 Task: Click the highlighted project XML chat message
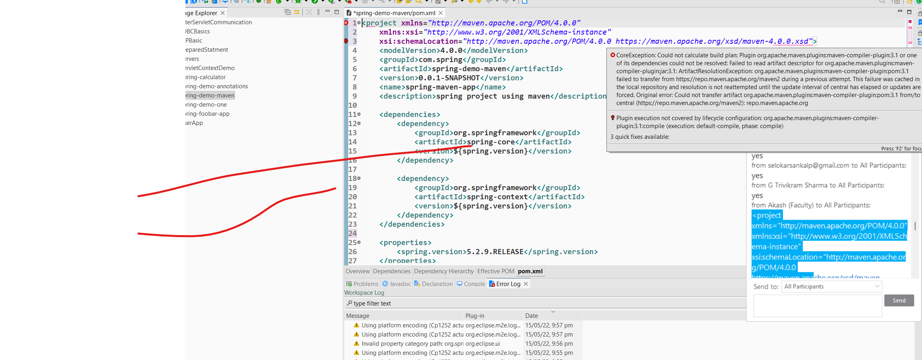pos(829,244)
